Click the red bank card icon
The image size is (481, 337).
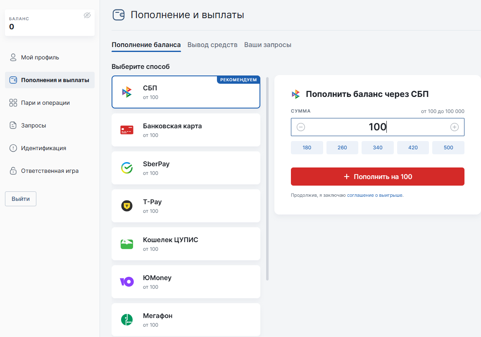(127, 130)
